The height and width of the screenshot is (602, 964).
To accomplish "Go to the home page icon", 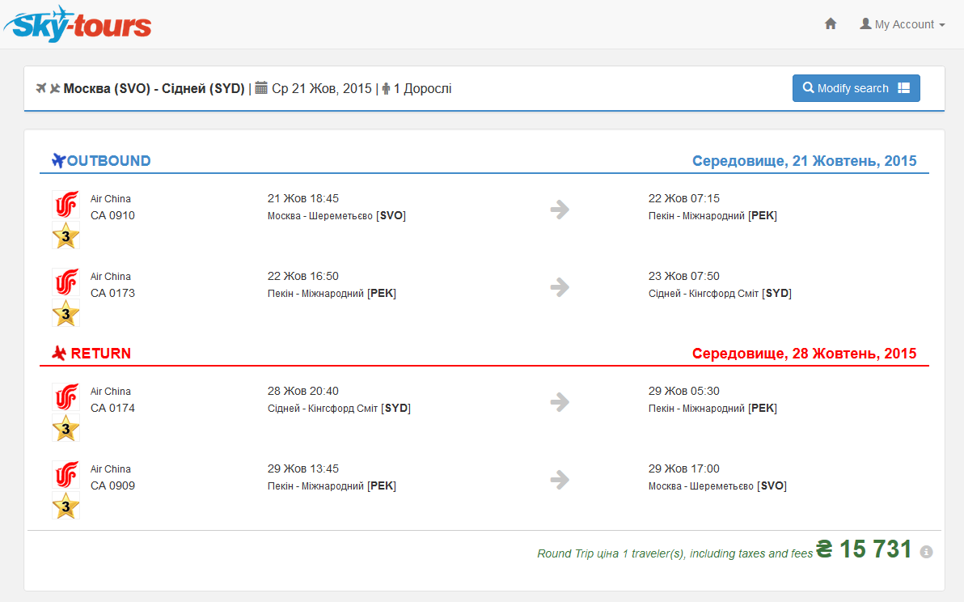I will tap(831, 24).
